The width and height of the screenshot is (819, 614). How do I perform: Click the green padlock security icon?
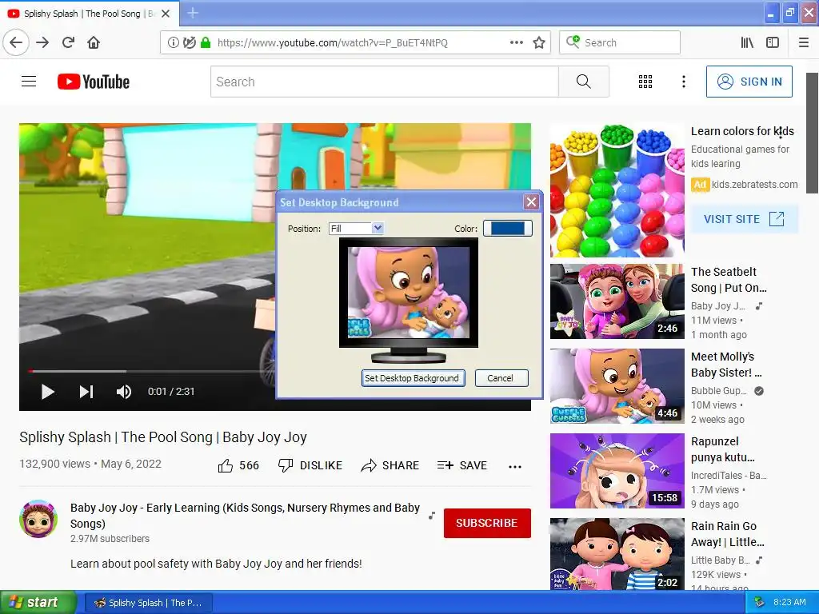click(x=206, y=43)
